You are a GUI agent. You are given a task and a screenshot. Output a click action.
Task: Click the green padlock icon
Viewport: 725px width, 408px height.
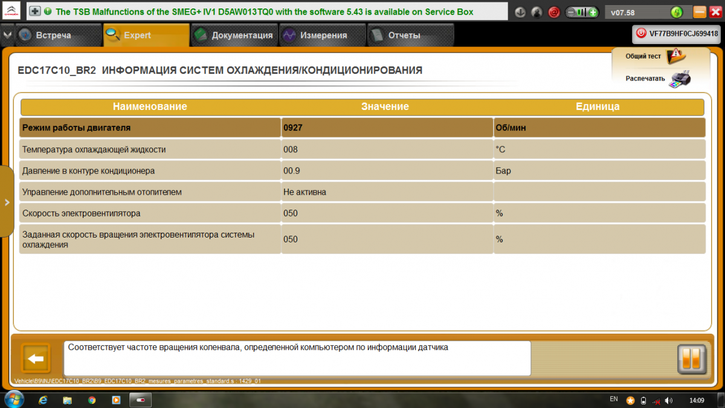point(677,12)
